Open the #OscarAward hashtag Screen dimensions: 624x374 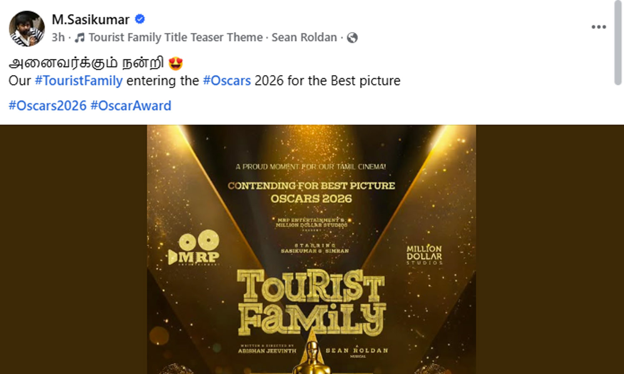pos(131,106)
